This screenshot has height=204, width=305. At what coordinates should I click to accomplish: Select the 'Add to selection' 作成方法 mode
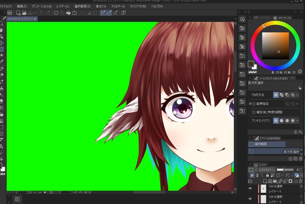(282, 95)
